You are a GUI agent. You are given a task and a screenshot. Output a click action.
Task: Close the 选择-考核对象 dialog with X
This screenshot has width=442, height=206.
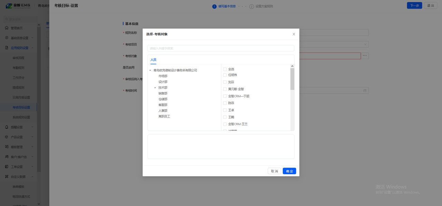pos(294,34)
